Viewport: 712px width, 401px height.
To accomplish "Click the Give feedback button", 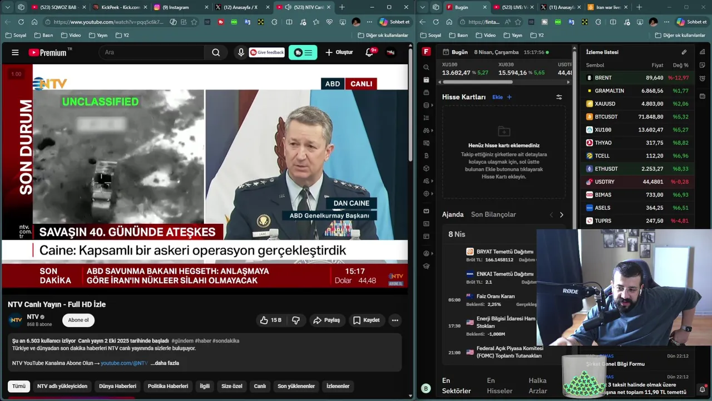I will [x=267, y=52].
